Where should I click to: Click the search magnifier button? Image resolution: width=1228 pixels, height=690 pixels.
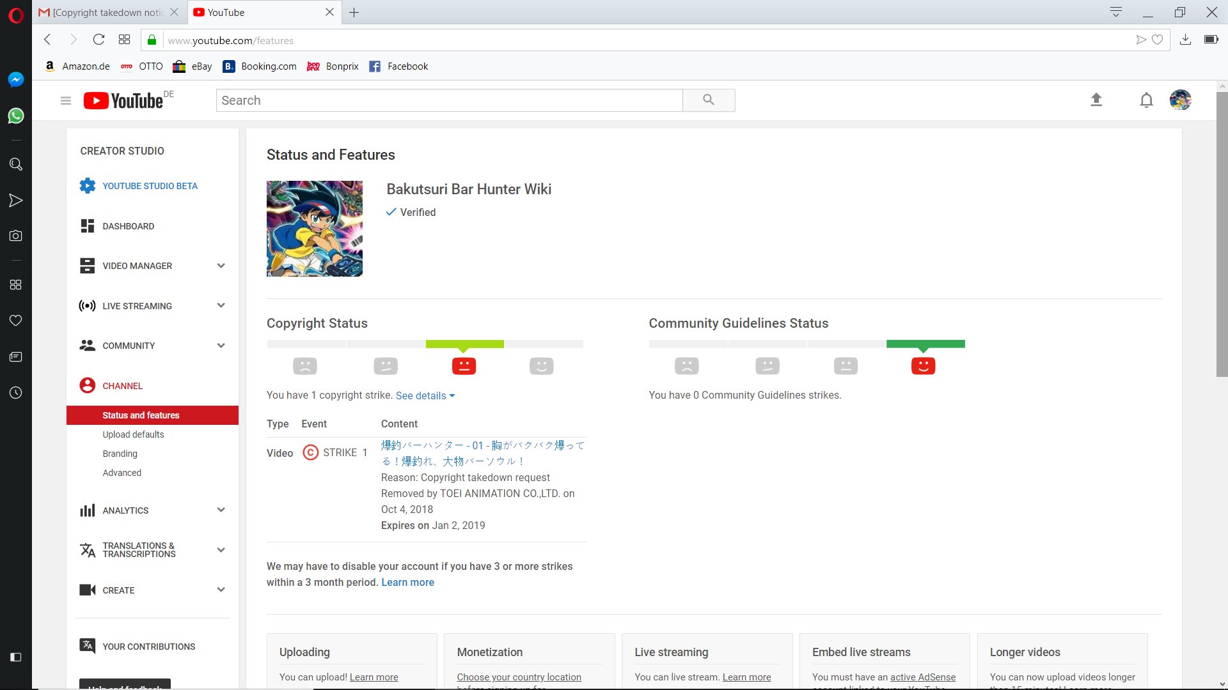pyautogui.click(x=708, y=100)
